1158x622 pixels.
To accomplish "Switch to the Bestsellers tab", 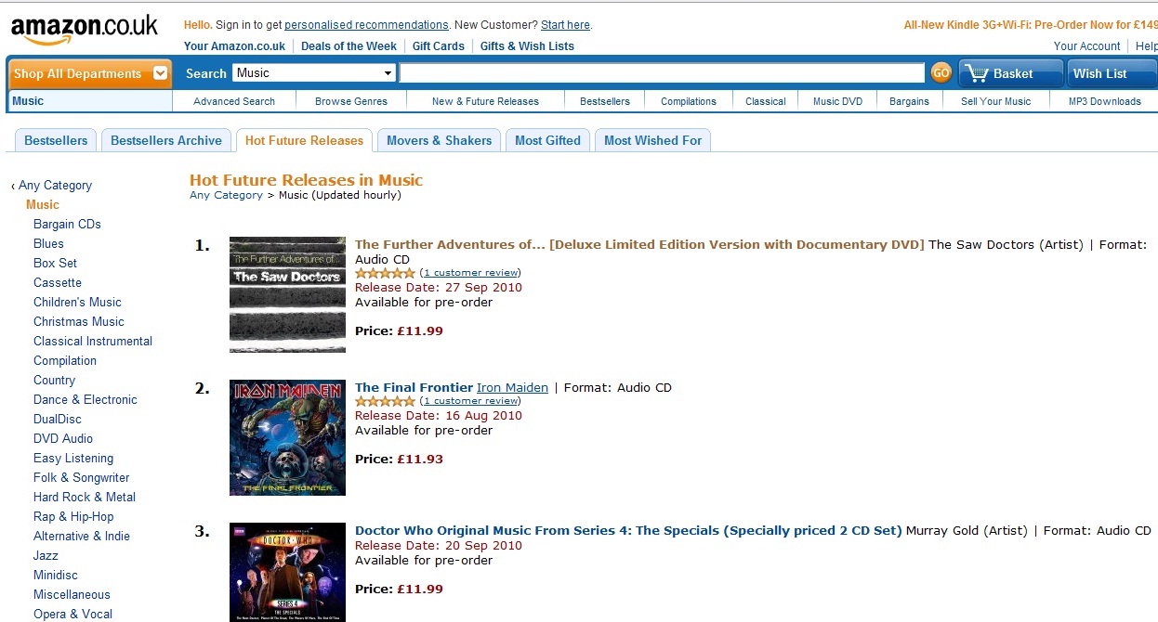I will coord(56,140).
